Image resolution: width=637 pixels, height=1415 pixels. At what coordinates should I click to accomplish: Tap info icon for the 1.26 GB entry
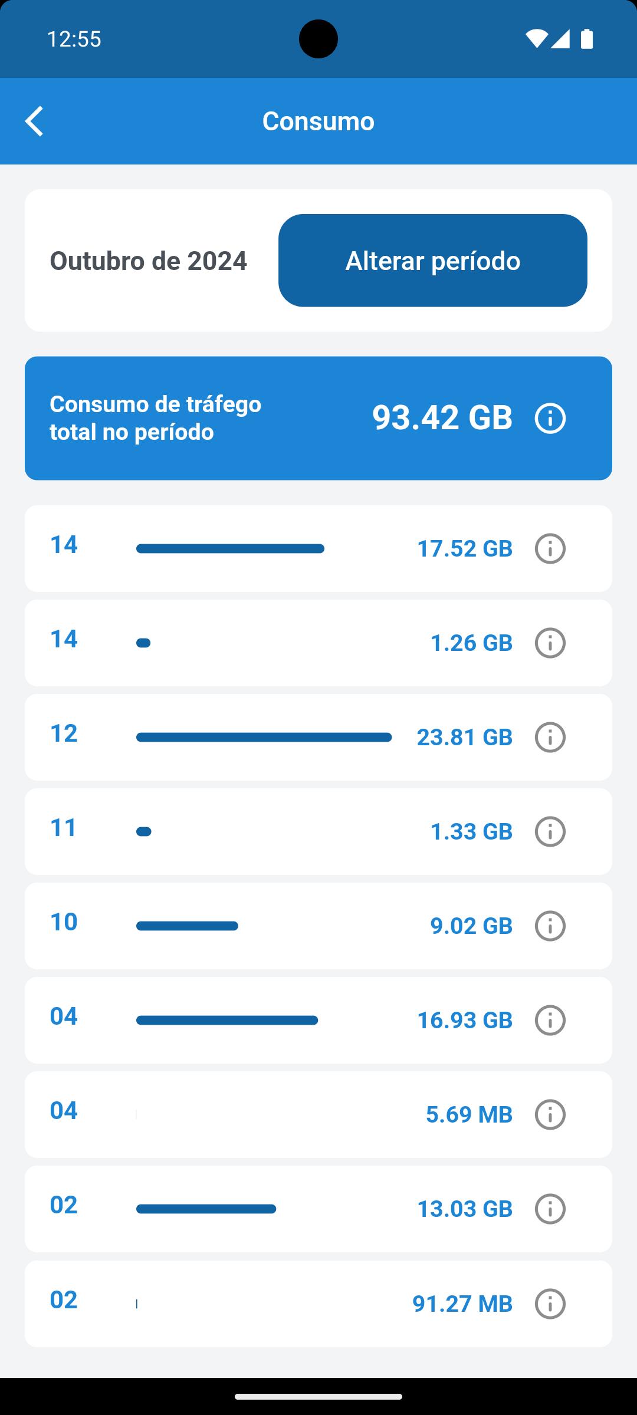coord(550,643)
